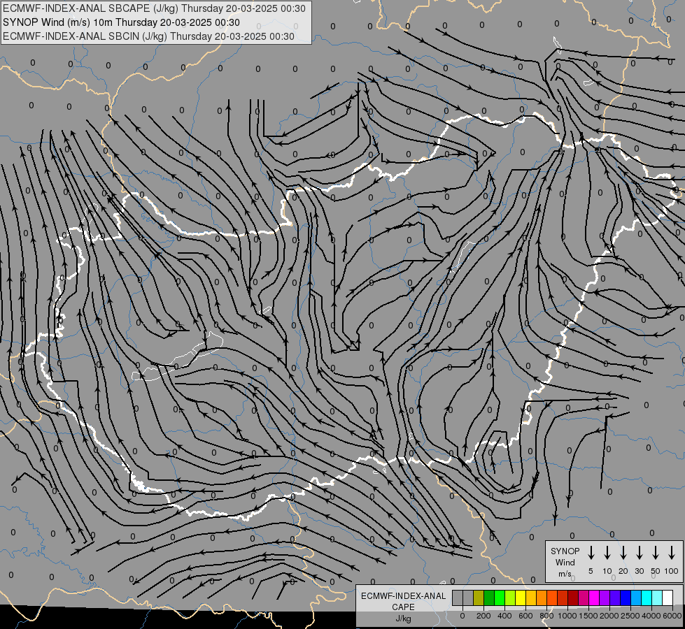685x629 pixels.
Task: Click the wind arrow above the 30 label
Action: point(639,552)
